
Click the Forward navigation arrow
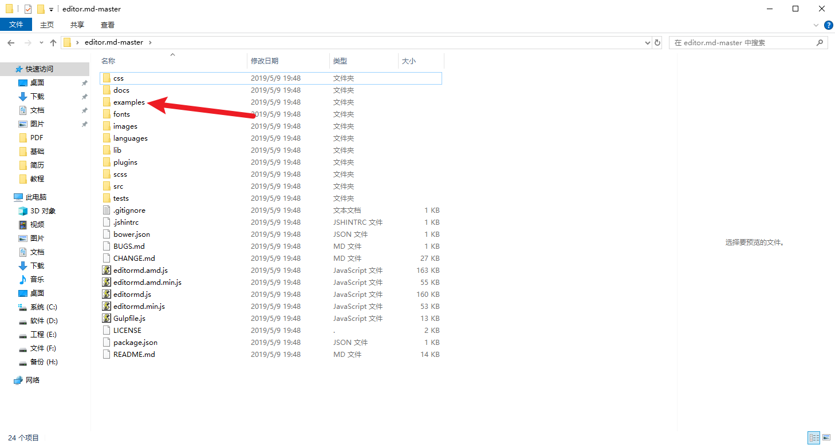[27, 42]
